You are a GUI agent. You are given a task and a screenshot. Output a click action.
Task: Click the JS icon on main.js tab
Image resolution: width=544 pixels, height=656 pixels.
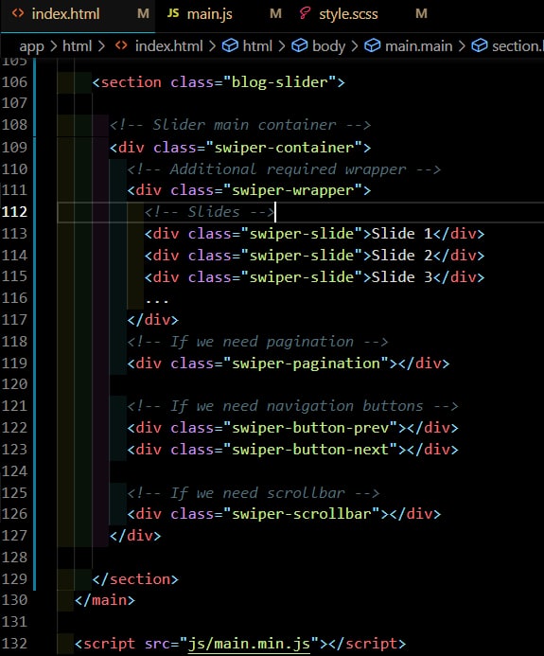click(x=173, y=13)
